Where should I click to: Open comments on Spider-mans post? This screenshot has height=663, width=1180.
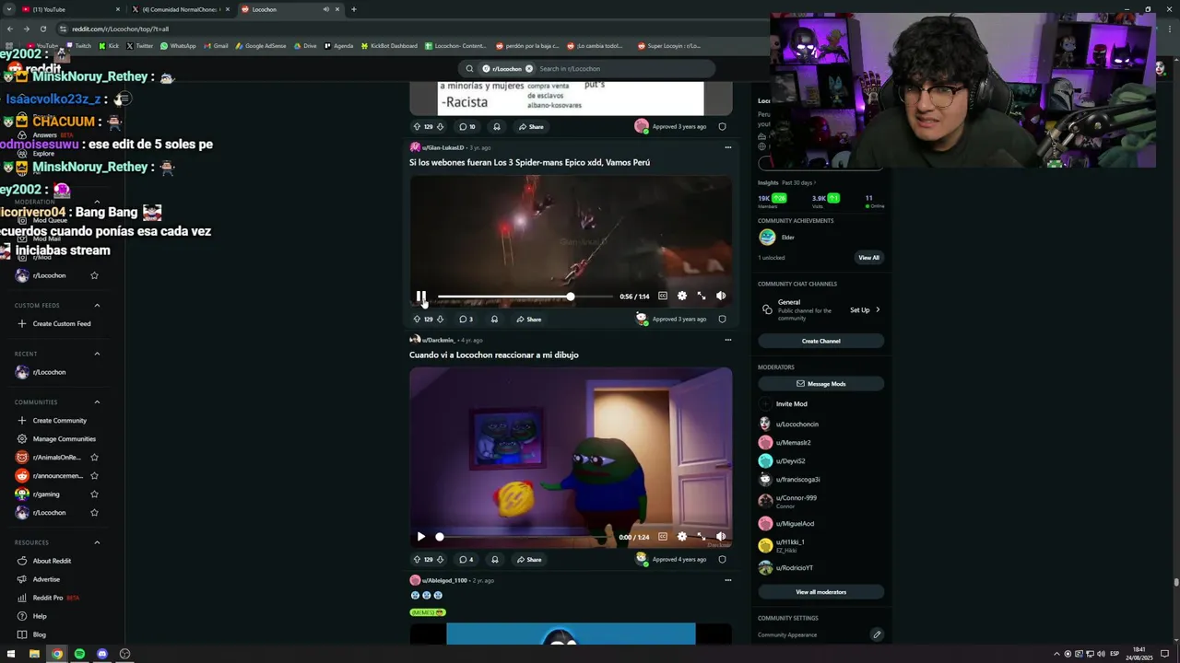(x=466, y=320)
